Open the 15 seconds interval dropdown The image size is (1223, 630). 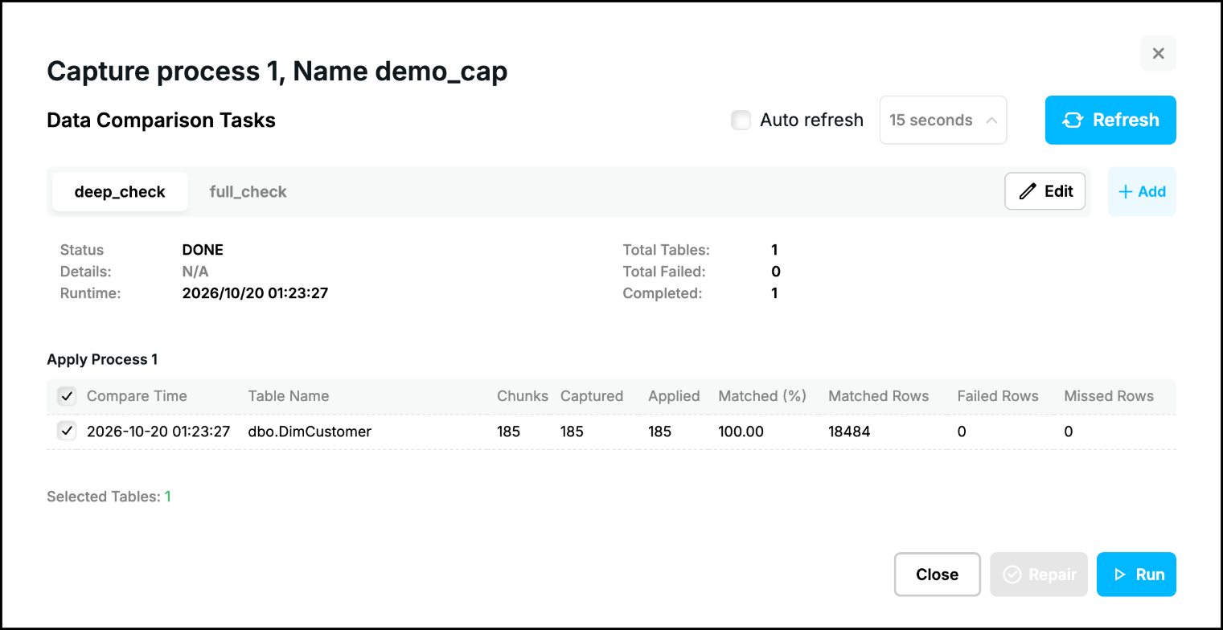(943, 120)
